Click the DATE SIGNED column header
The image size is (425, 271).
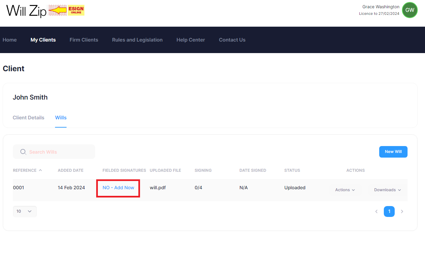coord(253,170)
